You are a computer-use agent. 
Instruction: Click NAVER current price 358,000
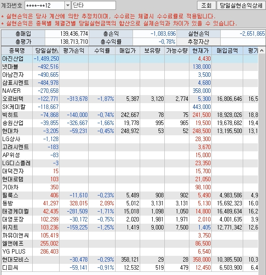pos(202,91)
